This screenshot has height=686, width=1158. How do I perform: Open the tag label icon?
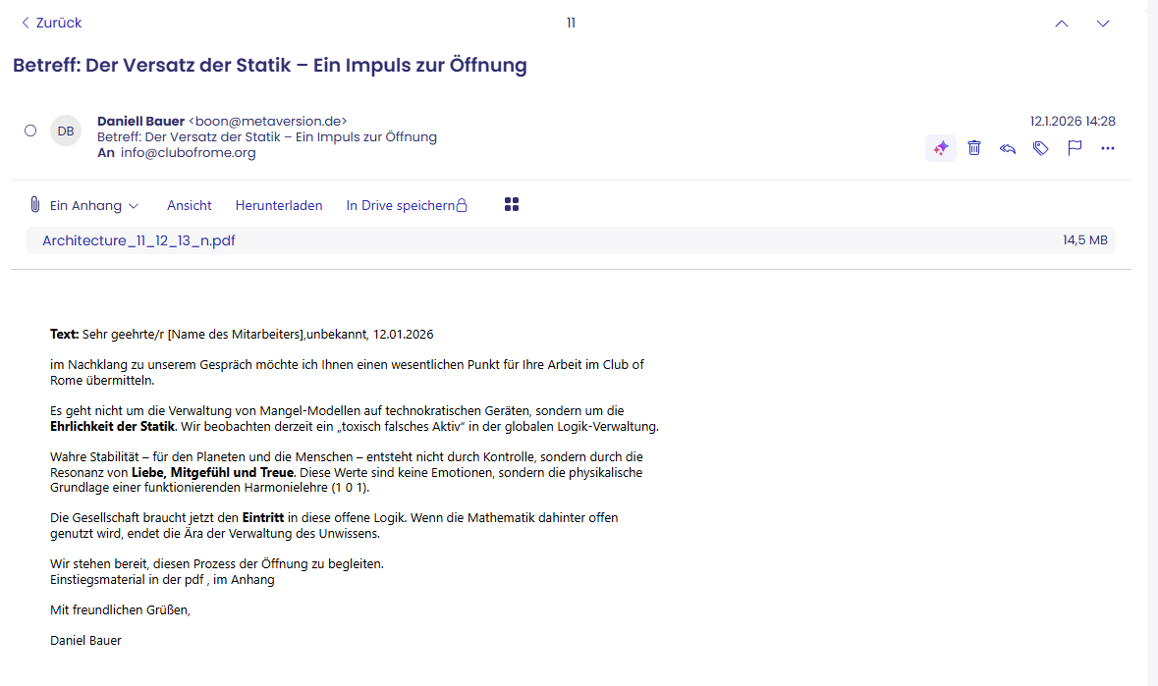[1041, 148]
